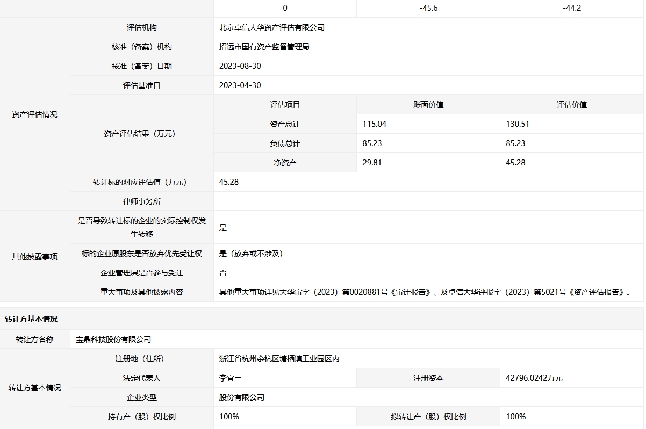Image resolution: width=646 pixels, height=429 pixels.
Task: Click total assets book value 115.04
Action: coord(375,124)
